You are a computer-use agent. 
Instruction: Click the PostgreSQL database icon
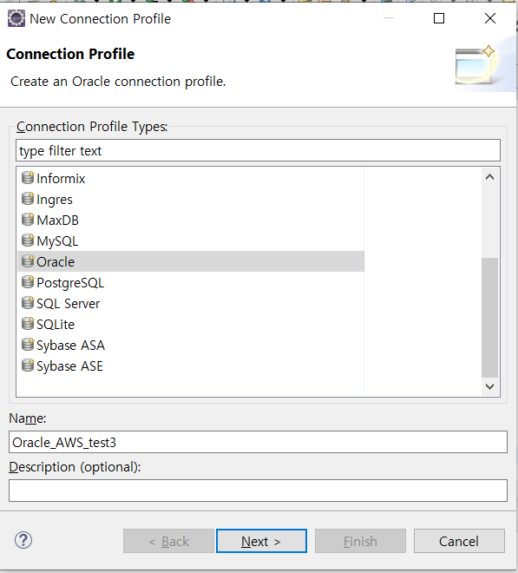coord(28,282)
